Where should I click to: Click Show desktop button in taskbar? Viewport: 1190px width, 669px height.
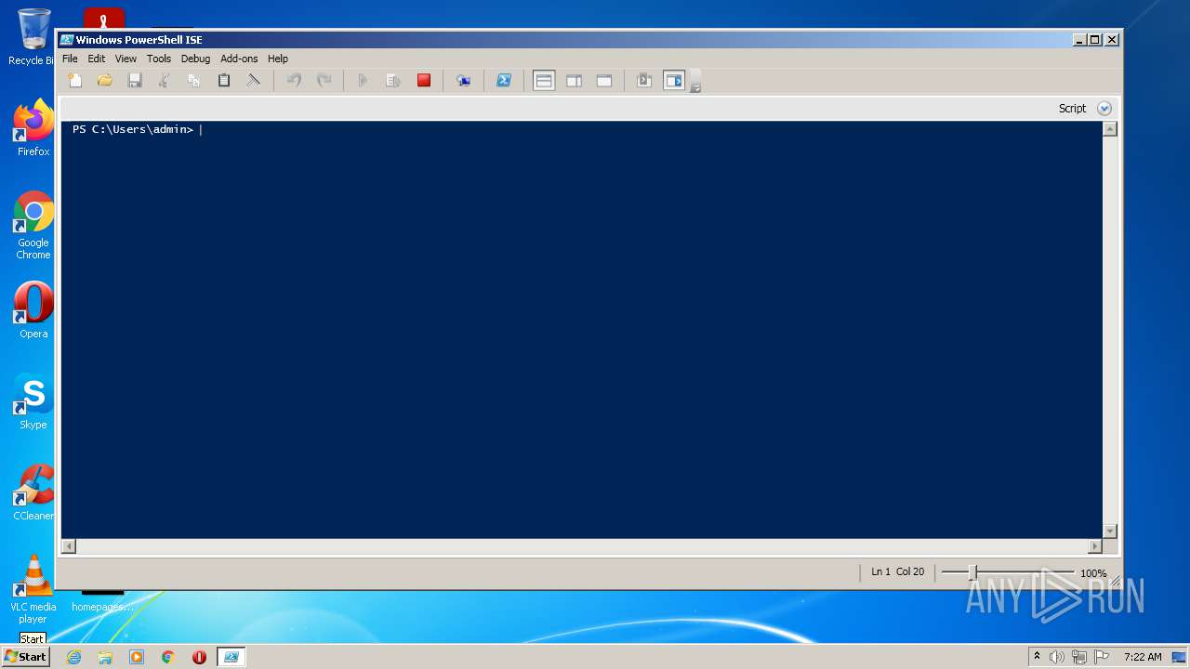pos(1180,657)
